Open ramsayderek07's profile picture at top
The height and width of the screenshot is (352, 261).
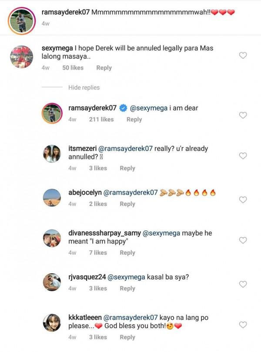21,20
